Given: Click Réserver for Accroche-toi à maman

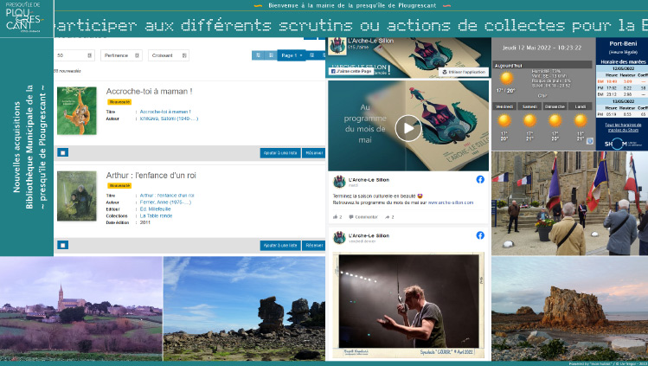Looking at the screenshot, I should (x=314, y=153).
